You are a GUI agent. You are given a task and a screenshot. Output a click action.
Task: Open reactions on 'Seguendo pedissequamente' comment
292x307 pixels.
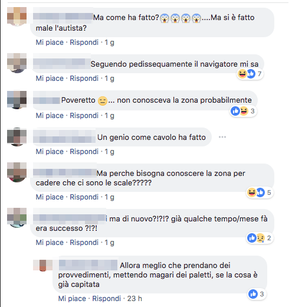pyautogui.click(x=250, y=74)
